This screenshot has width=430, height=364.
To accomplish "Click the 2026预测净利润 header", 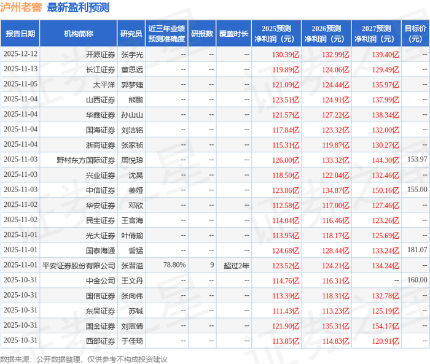I will pyautogui.click(x=326, y=33).
